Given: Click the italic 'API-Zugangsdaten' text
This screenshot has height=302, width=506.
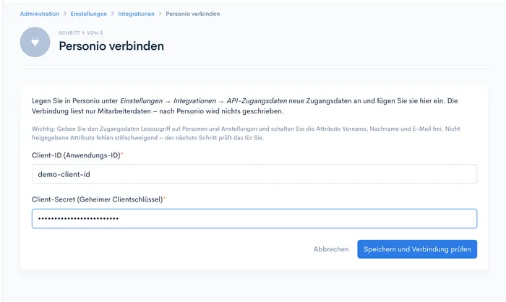Looking at the screenshot, I should pyautogui.click(x=257, y=101).
